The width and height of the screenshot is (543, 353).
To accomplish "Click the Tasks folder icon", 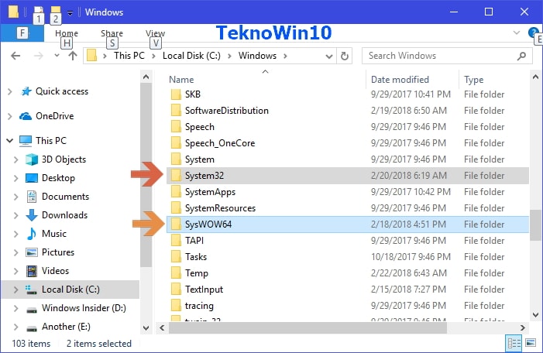I will pyautogui.click(x=176, y=257).
